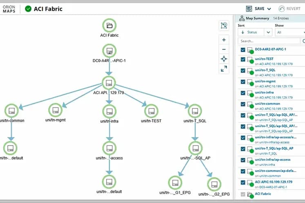Click the '14 Entities' count text
305x203 pixels.
pos(281,18)
